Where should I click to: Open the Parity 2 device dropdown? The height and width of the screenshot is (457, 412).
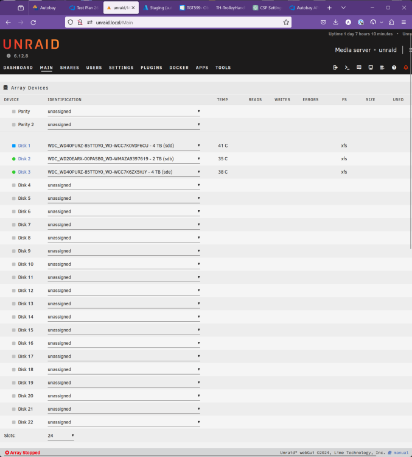124,125
